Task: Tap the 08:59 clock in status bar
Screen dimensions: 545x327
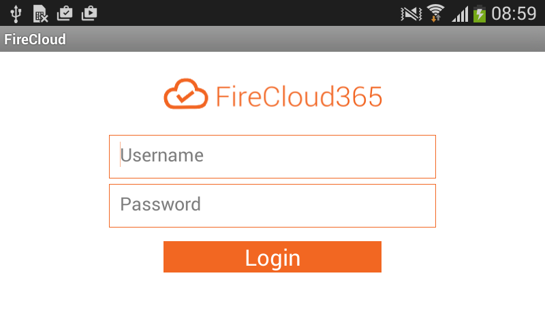Action: pyautogui.click(x=514, y=13)
